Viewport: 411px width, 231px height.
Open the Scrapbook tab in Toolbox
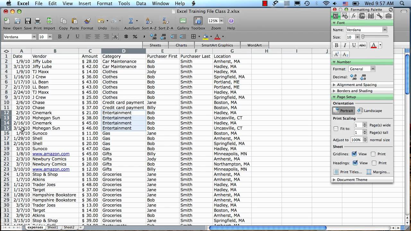point(362,16)
